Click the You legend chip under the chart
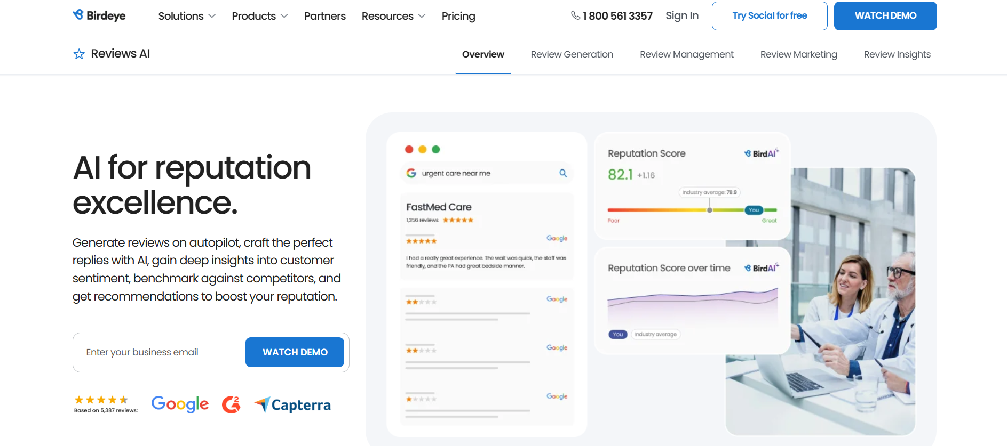1007x446 pixels. click(618, 335)
